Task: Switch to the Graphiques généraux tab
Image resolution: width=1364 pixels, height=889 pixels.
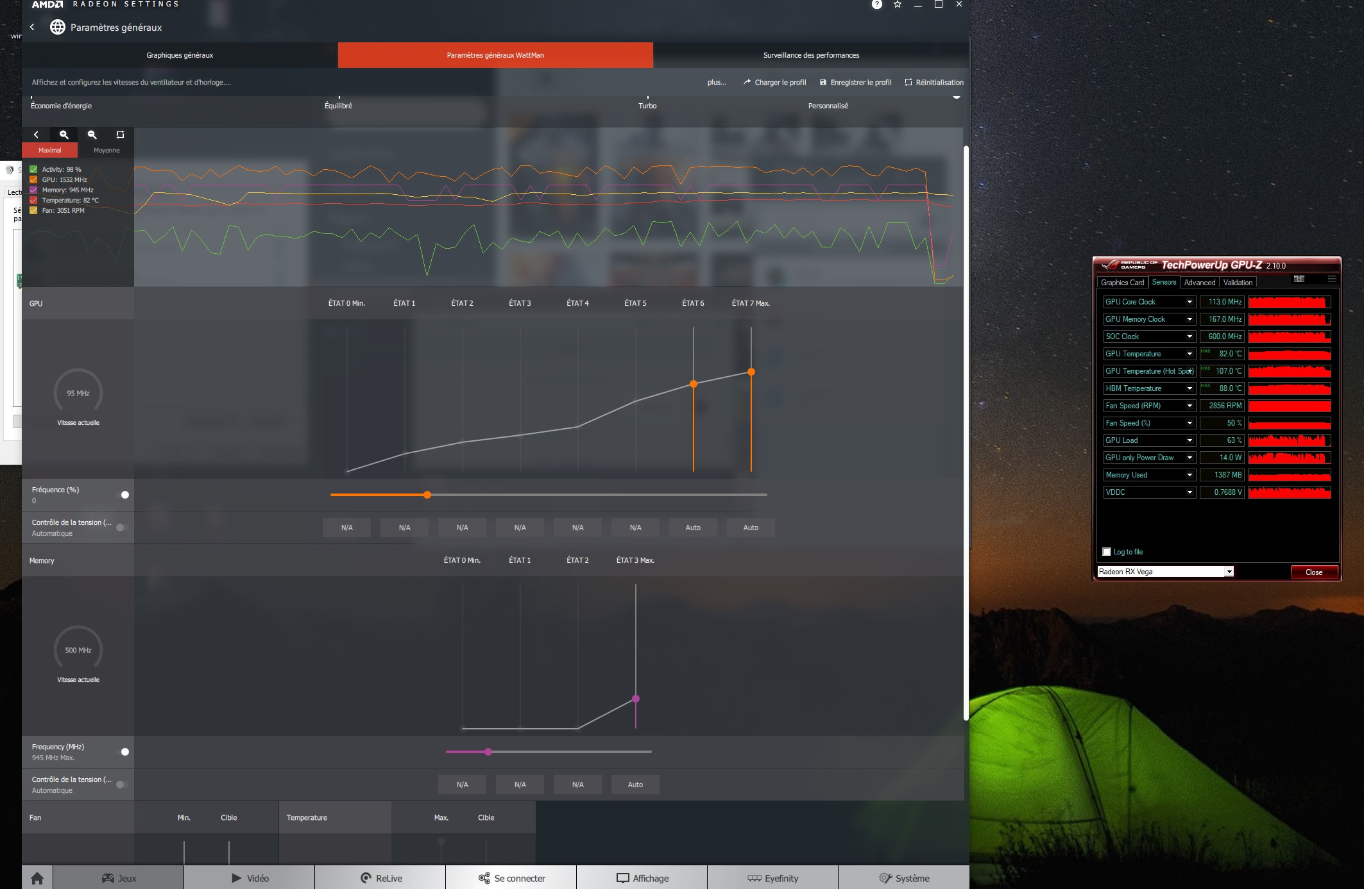Action: [180, 55]
